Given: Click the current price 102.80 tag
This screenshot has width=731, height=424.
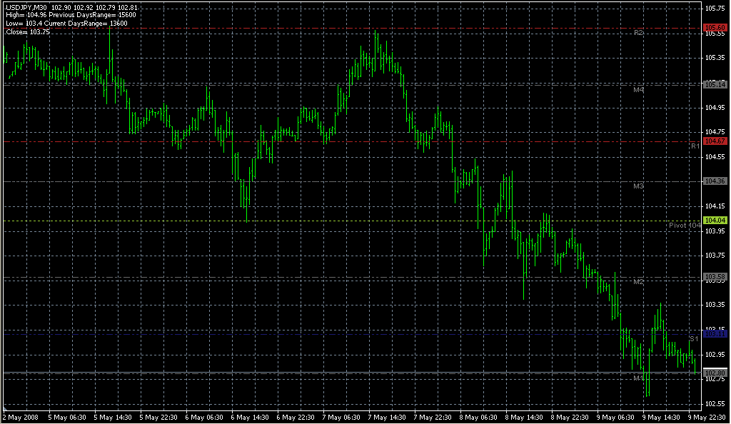Looking at the screenshot, I should pyautogui.click(x=715, y=373).
